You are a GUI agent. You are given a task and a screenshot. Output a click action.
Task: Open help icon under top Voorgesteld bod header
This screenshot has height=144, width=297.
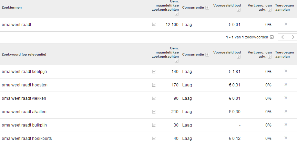tap(238, 10)
